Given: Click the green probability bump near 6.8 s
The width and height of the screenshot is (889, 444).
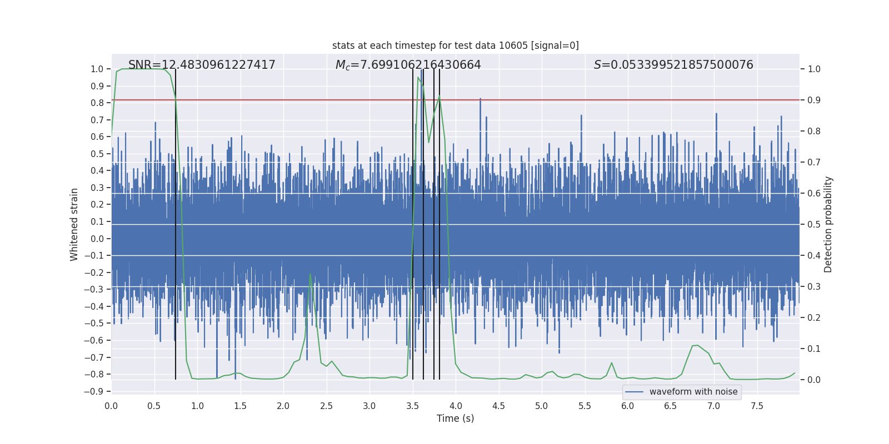Looking at the screenshot, I should pyautogui.click(x=695, y=346).
